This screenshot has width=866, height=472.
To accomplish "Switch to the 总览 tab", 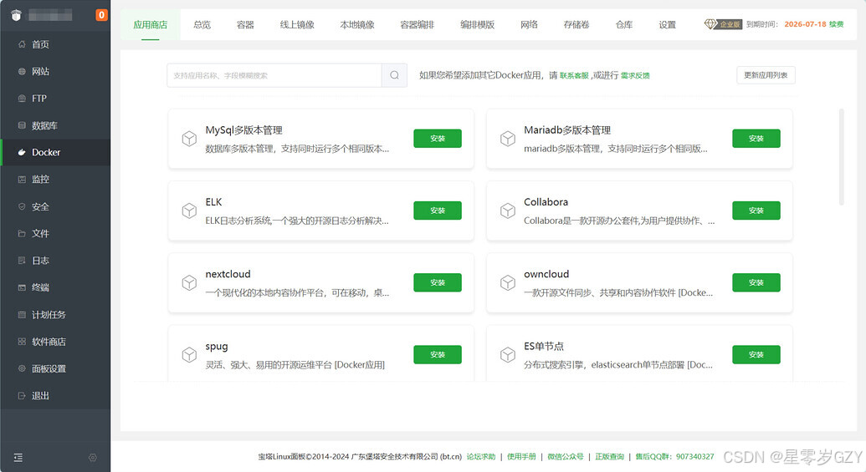I will [x=202, y=24].
